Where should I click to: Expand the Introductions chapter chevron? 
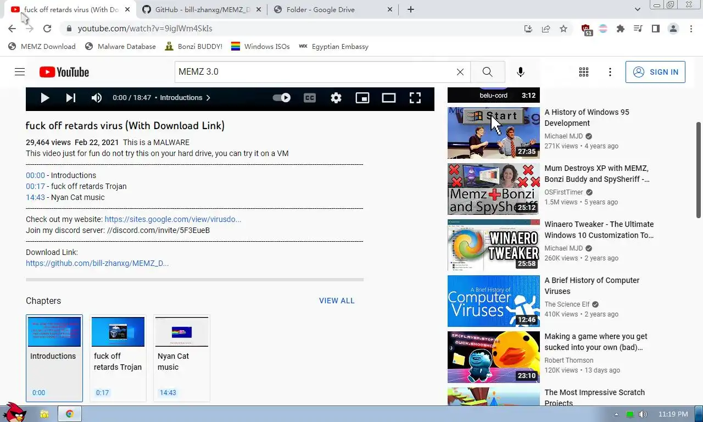pos(208,98)
